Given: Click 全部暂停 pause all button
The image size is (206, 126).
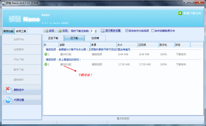Looking at the screenshot, I should click(x=22, y=49).
